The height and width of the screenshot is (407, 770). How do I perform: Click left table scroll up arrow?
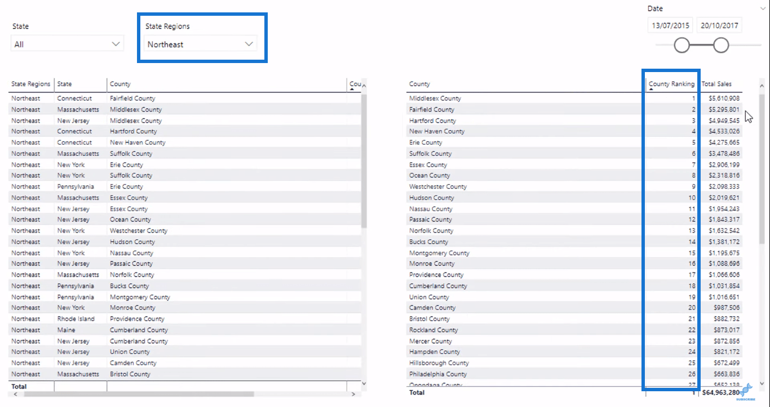(x=364, y=86)
